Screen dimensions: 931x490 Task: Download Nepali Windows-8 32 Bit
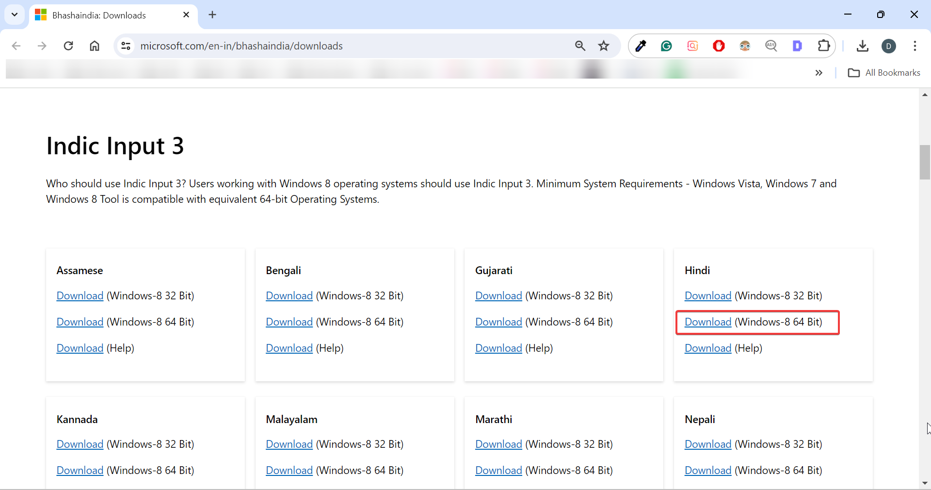(x=708, y=444)
